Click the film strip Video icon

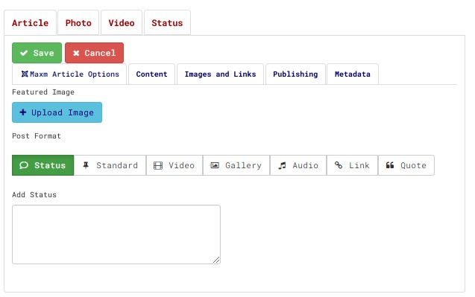[158, 165]
